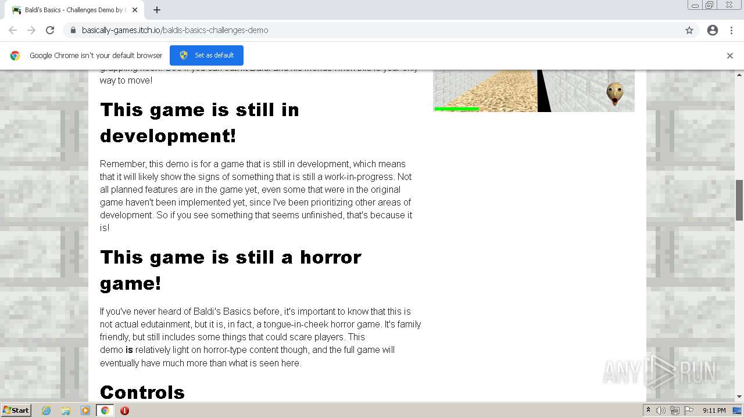Open Windows Explorer folder from the taskbar

point(66,410)
